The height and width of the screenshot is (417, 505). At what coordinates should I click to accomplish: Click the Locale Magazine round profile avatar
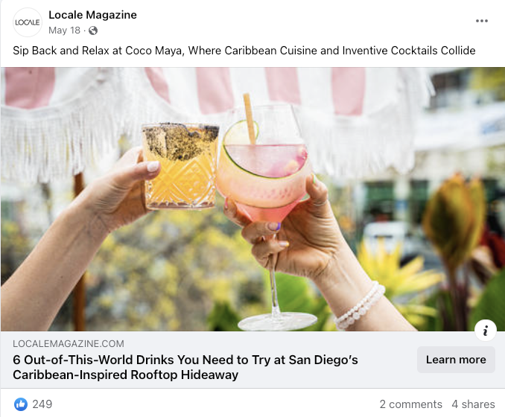28,22
